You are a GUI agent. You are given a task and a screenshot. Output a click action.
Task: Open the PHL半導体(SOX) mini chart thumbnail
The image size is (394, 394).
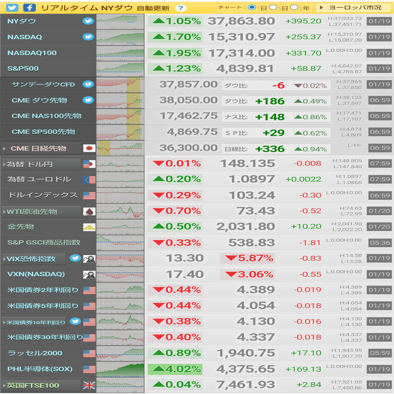(x=120, y=369)
